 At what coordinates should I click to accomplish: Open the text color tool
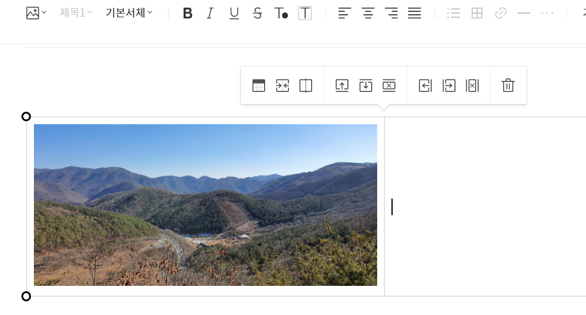tap(281, 14)
